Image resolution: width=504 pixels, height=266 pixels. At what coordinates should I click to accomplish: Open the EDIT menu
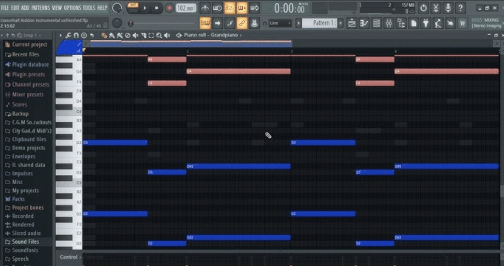point(15,8)
